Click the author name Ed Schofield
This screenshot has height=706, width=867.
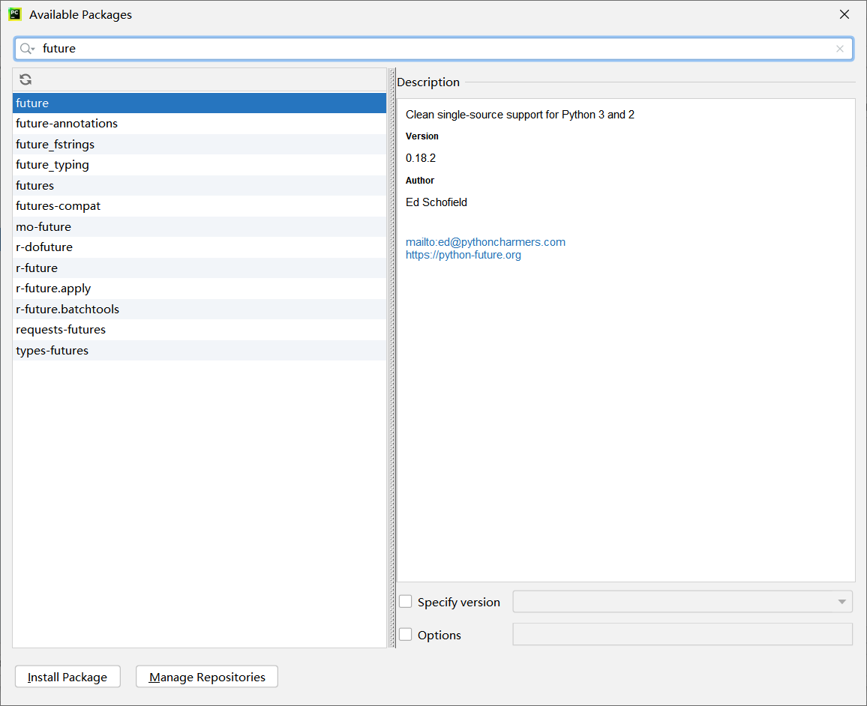[x=436, y=202]
